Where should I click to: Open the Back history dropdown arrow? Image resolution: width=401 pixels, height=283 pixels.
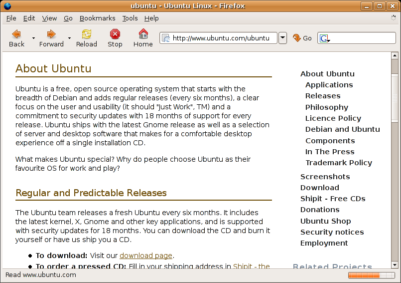(x=33, y=38)
